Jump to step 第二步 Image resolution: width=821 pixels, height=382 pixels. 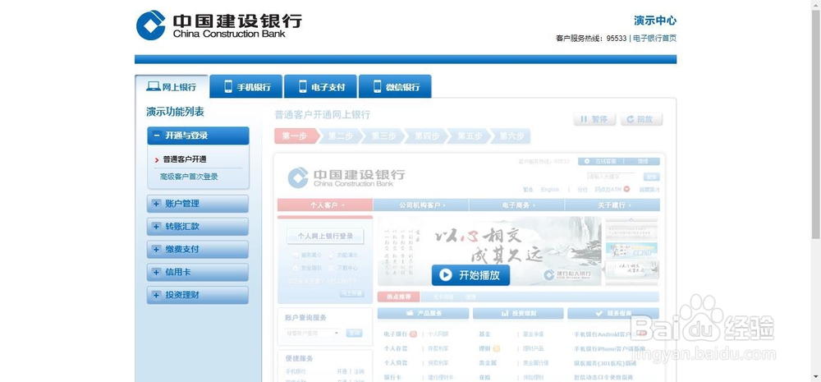tap(341, 136)
